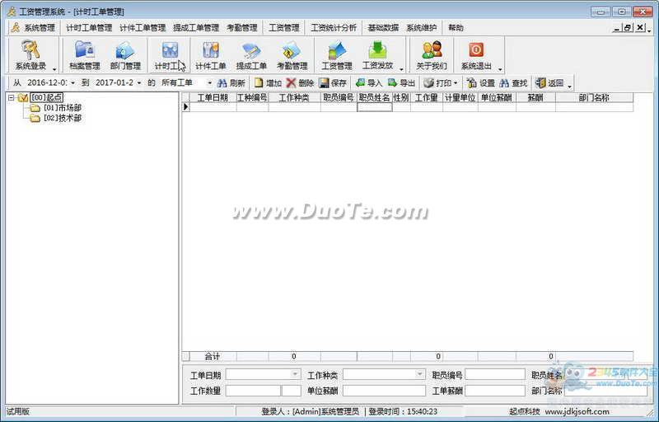The image size is (659, 422).
Task: Open the 基础数据 menu
Action: click(383, 27)
